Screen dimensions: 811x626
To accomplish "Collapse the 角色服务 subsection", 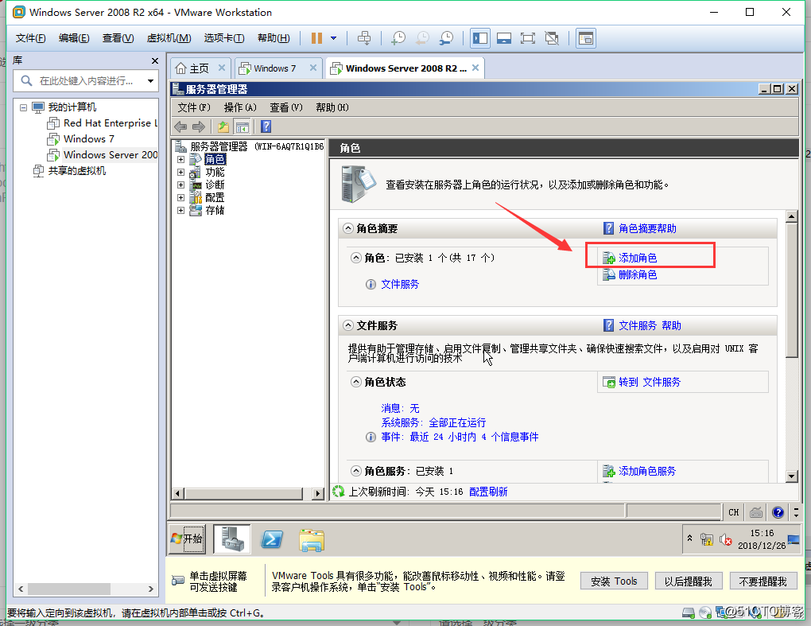I will [x=356, y=471].
